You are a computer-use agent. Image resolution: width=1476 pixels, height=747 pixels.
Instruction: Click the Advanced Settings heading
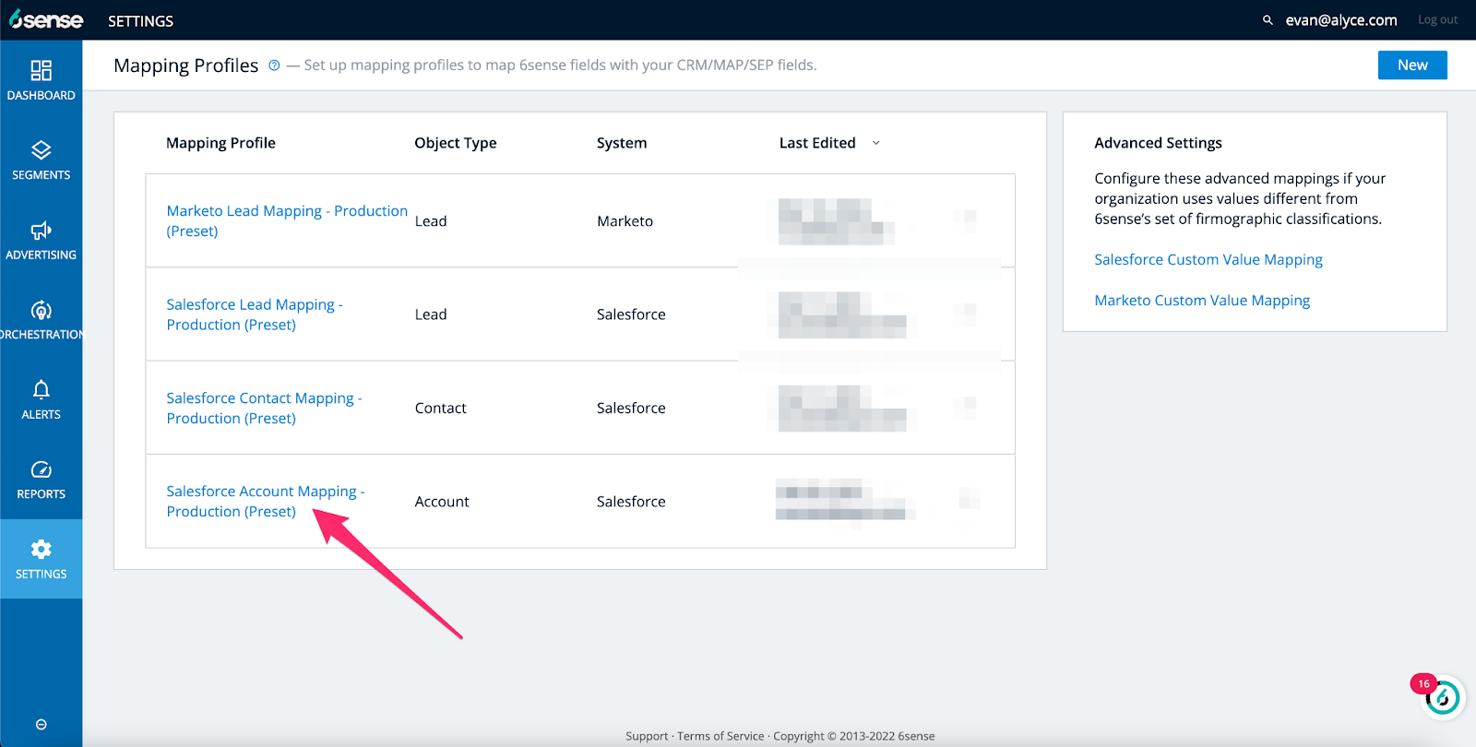point(1158,143)
